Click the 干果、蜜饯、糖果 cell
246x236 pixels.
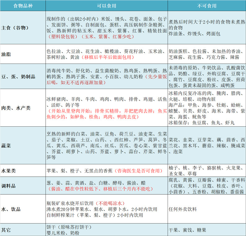(x=187, y=230)
